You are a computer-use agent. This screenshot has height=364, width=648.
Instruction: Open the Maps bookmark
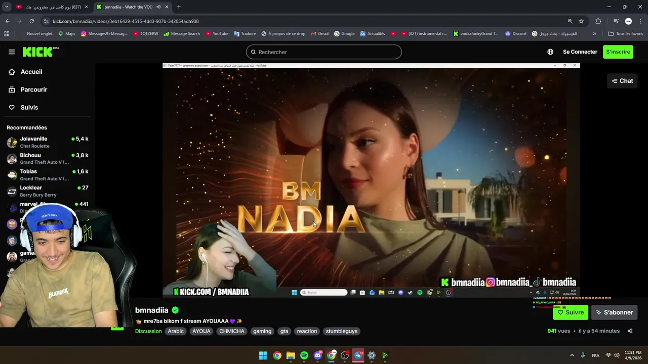(66, 34)
